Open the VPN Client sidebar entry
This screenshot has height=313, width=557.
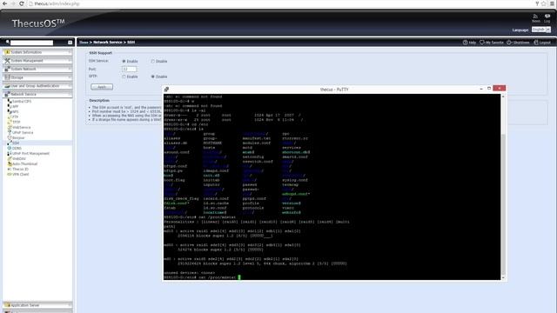pos(21,174)
